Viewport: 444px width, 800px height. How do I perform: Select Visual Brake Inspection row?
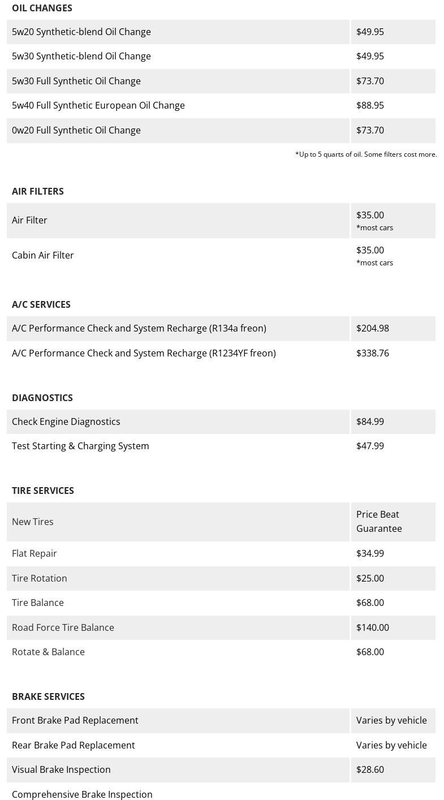point(61,770)
